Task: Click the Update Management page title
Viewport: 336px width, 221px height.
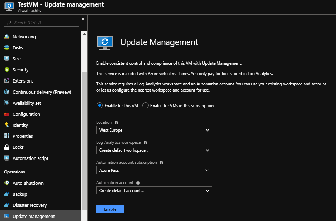Action: coord(159,42)
